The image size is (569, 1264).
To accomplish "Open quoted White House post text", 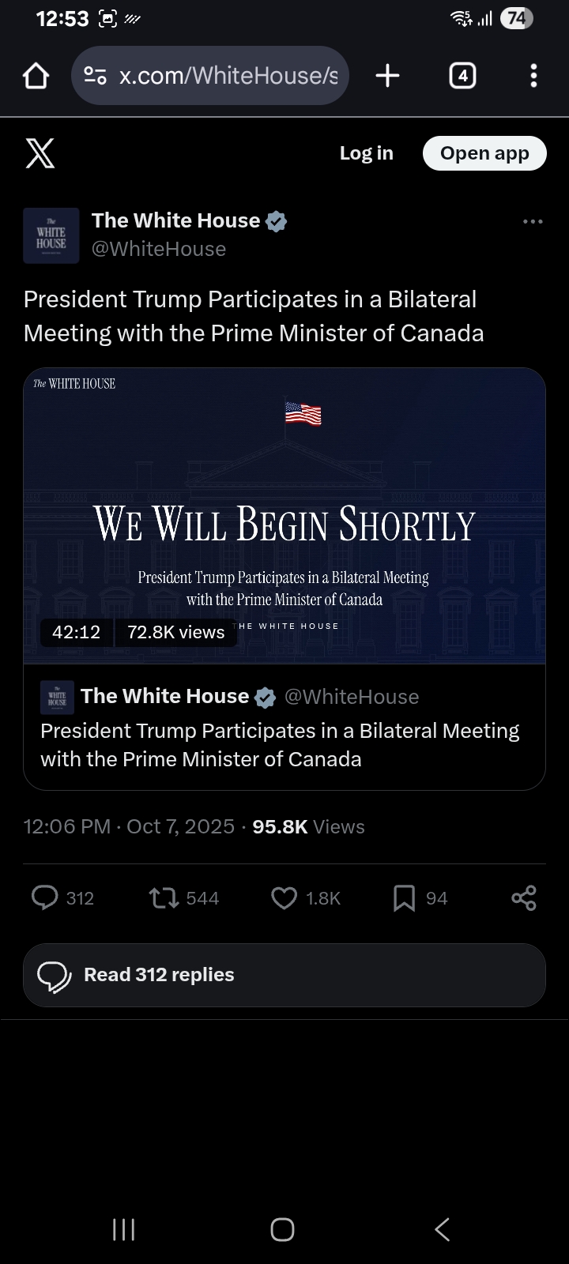I will [280, 745].
